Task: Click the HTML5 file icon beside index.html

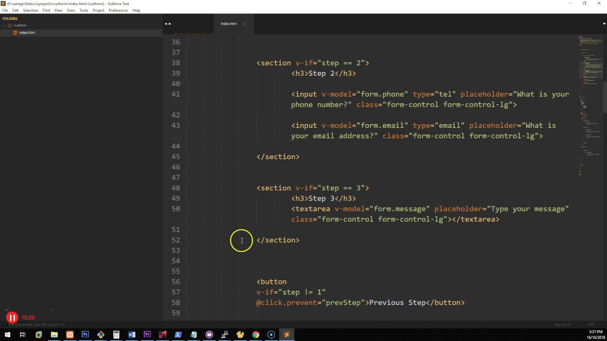Action: (15, 33)
